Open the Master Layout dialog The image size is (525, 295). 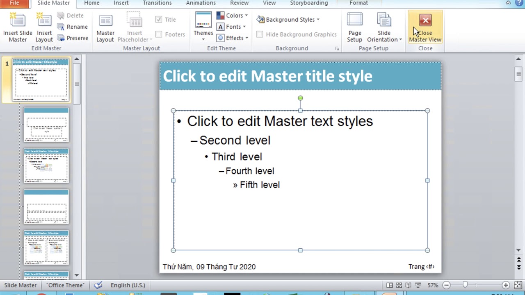pyautogui.click(x=105, y=27)
